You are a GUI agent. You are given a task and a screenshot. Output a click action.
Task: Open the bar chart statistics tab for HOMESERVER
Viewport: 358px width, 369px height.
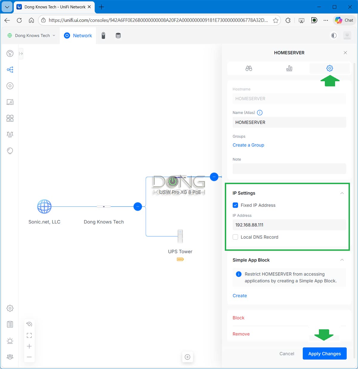(x=289, y=68)
